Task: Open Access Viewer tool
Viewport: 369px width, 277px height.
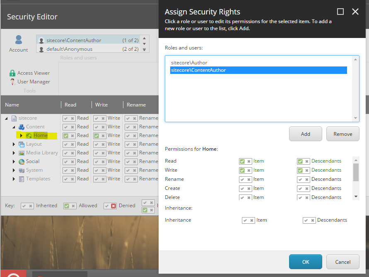Action: pos(29,73)
